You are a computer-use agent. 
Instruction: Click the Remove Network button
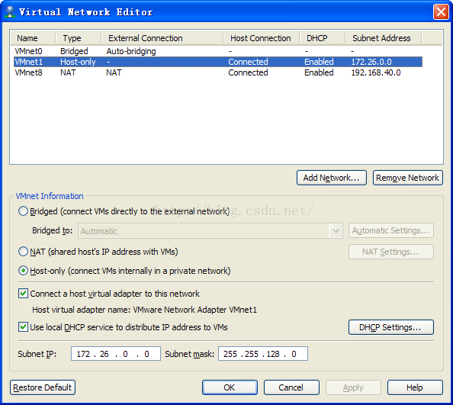pos(408,178)
